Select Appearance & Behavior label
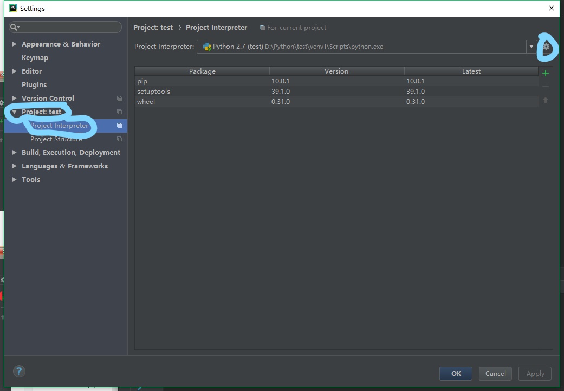Image resolution: width=564 pixels, height=391 pixels. click(61, 44)
